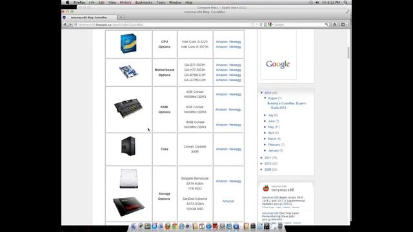
Task: Open the Trash in the dock
Action: tap(280, 226)
